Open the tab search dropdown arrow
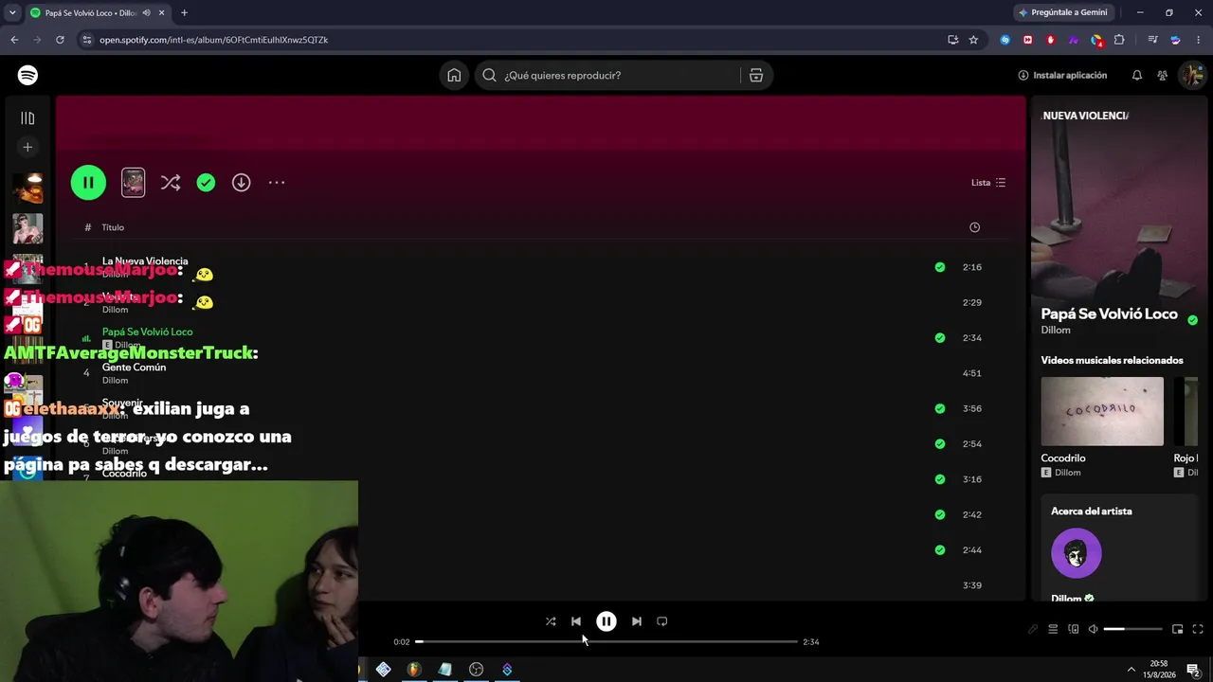 tap(12, 12)
